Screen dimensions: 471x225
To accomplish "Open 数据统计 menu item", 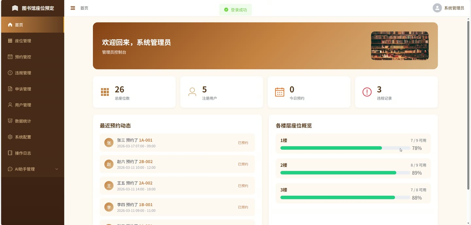I will coord(32,121).
